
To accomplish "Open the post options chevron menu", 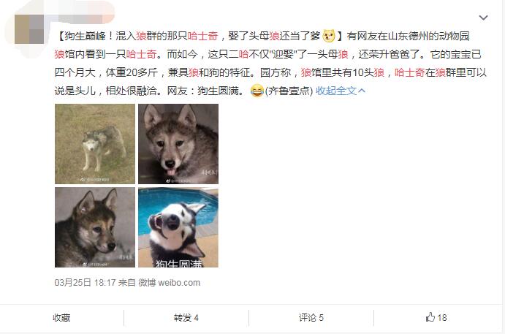I will [483, 18].
